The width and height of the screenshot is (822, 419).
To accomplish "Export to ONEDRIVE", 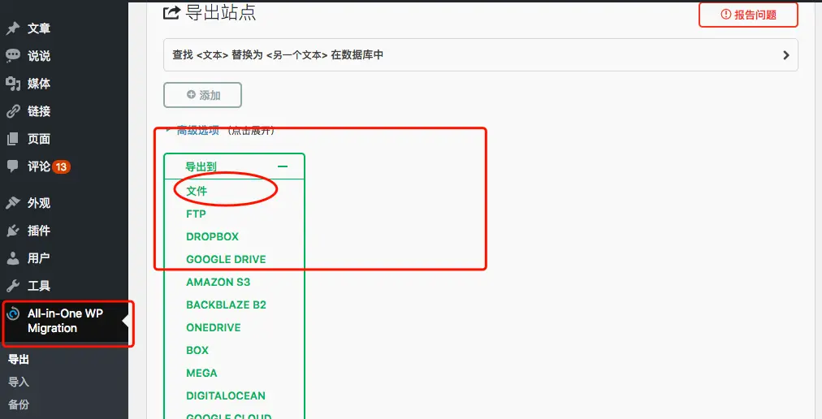I will [x=214, y=327].
